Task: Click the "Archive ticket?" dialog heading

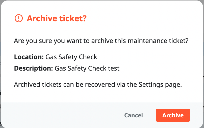Action: point(57,18)
